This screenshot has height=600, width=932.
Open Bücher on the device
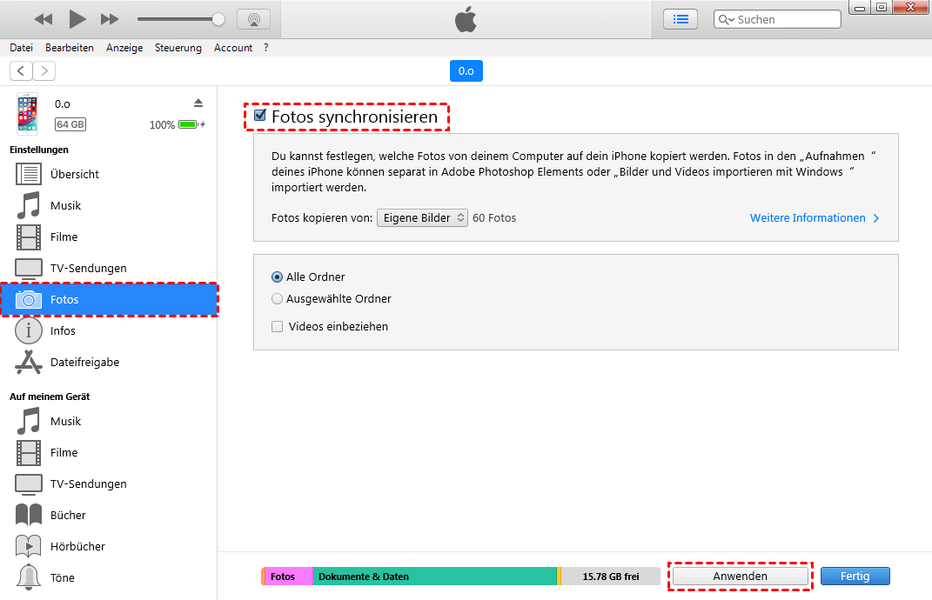coord(68,516)
